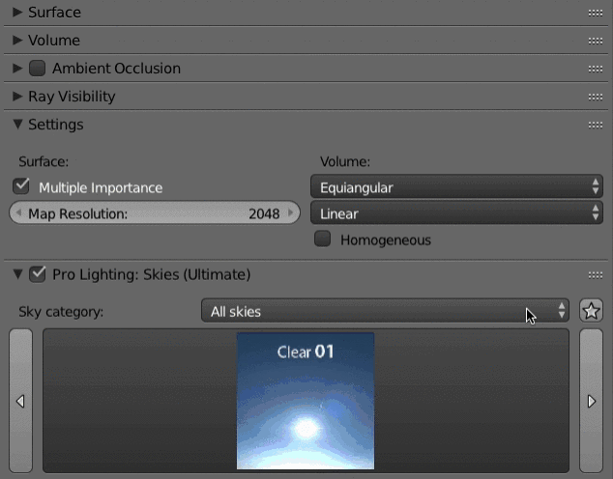
Task: Go to the previous sky preview
Action: pyautogui.click(x=20, y=401)
